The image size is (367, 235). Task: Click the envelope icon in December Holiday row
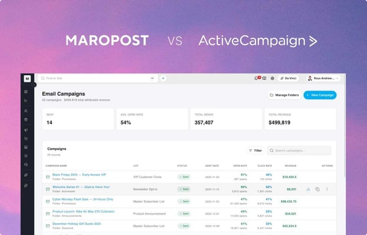(48, 226)
